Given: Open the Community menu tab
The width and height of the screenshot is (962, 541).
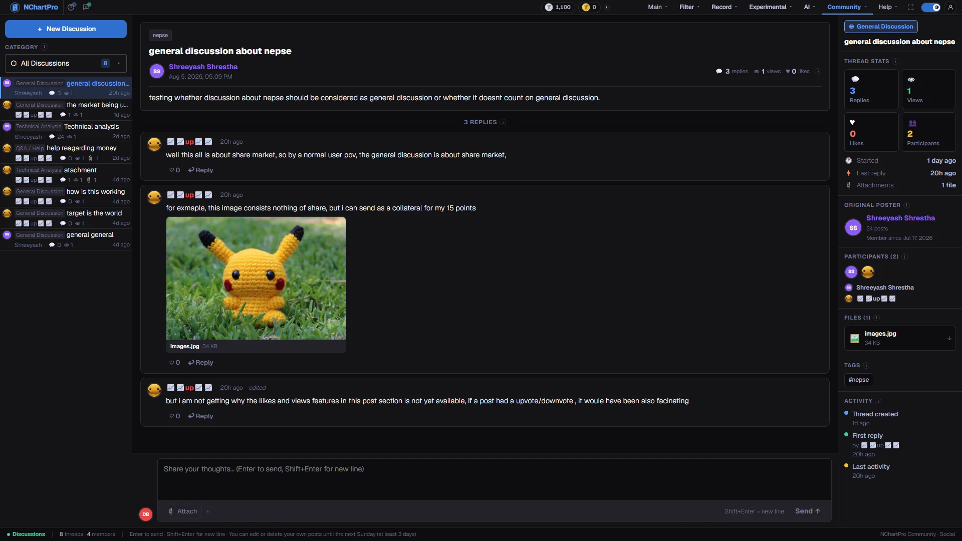Looking at the screenshot, I should click(847, 7).
